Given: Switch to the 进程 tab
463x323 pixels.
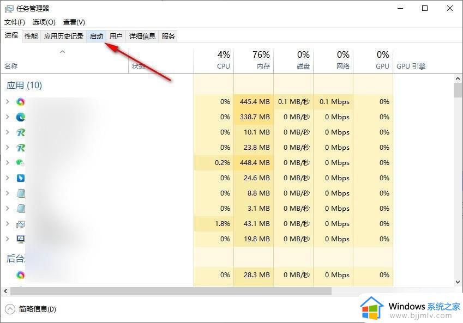Looking at the screenshot, I should pyautogui.click(x=11, y=35).
